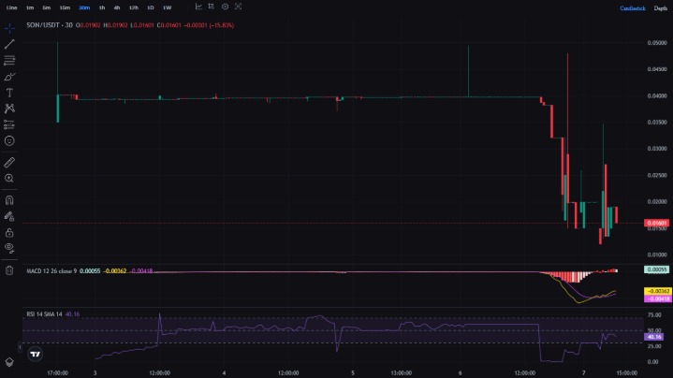Screen dimensions: 673x378
Task: Toggle stay in drawing mode
Action: pyautogui.click(x=9, y=216)
